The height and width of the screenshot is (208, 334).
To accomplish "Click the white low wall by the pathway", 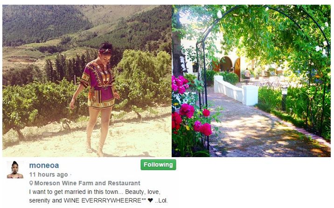I will pos(236,90).
